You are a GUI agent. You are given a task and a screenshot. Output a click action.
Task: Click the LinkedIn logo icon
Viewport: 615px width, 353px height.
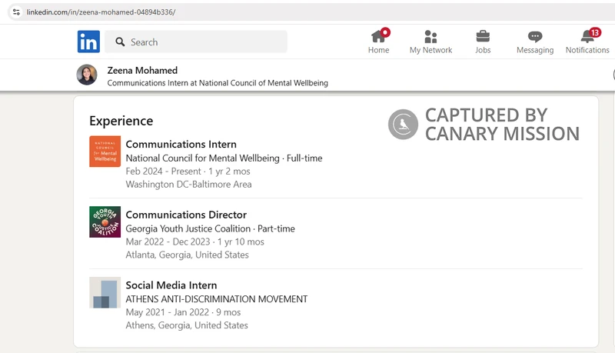88,42
